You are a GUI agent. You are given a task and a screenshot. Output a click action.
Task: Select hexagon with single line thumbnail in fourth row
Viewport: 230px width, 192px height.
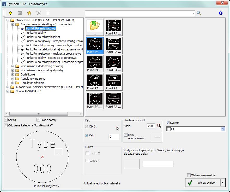point(113,82)
